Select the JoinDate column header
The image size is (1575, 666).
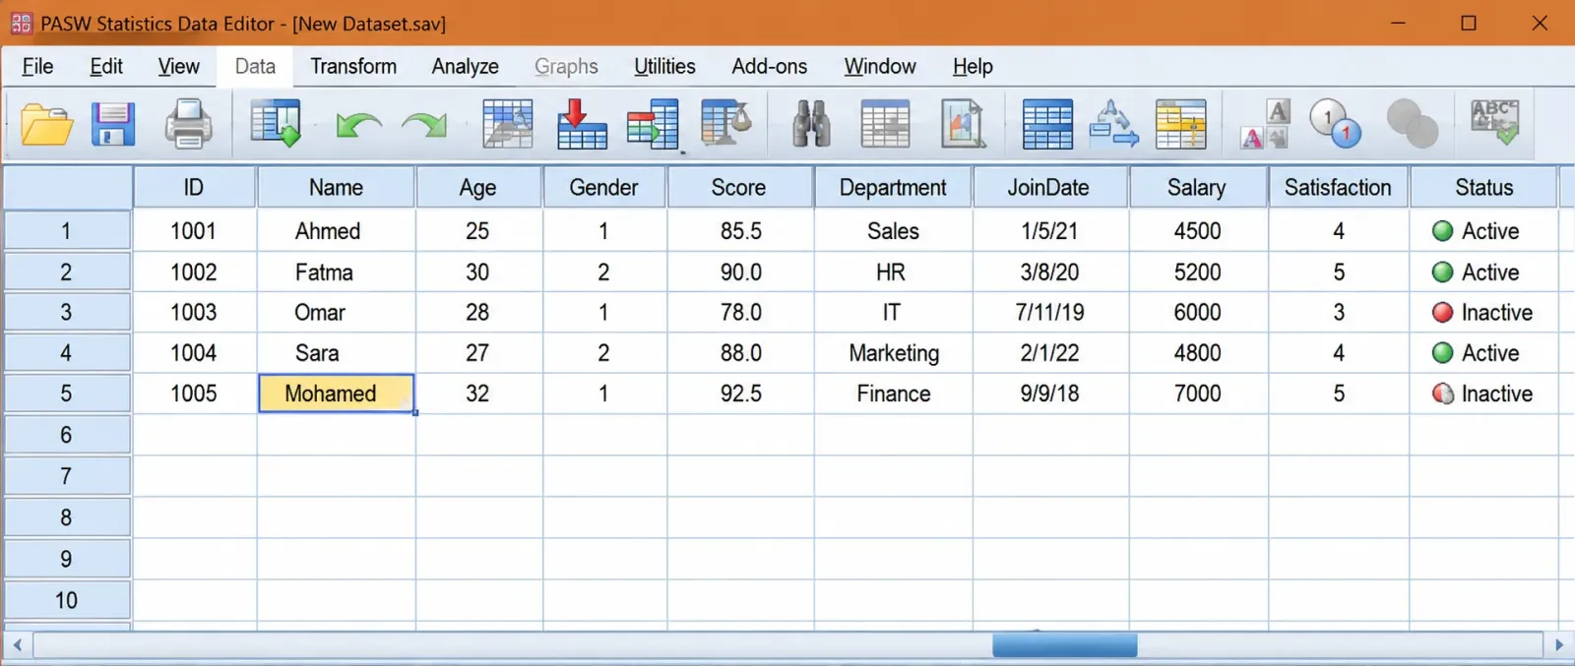pyautogui.click(x=1049, y=187)
